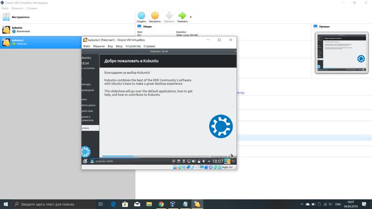Click the battery icon in guest tray
This screenshot has width=372, height=209.
(x=194, y=161)
